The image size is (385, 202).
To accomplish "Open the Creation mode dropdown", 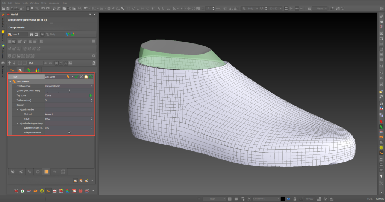I will coord(92,86).
